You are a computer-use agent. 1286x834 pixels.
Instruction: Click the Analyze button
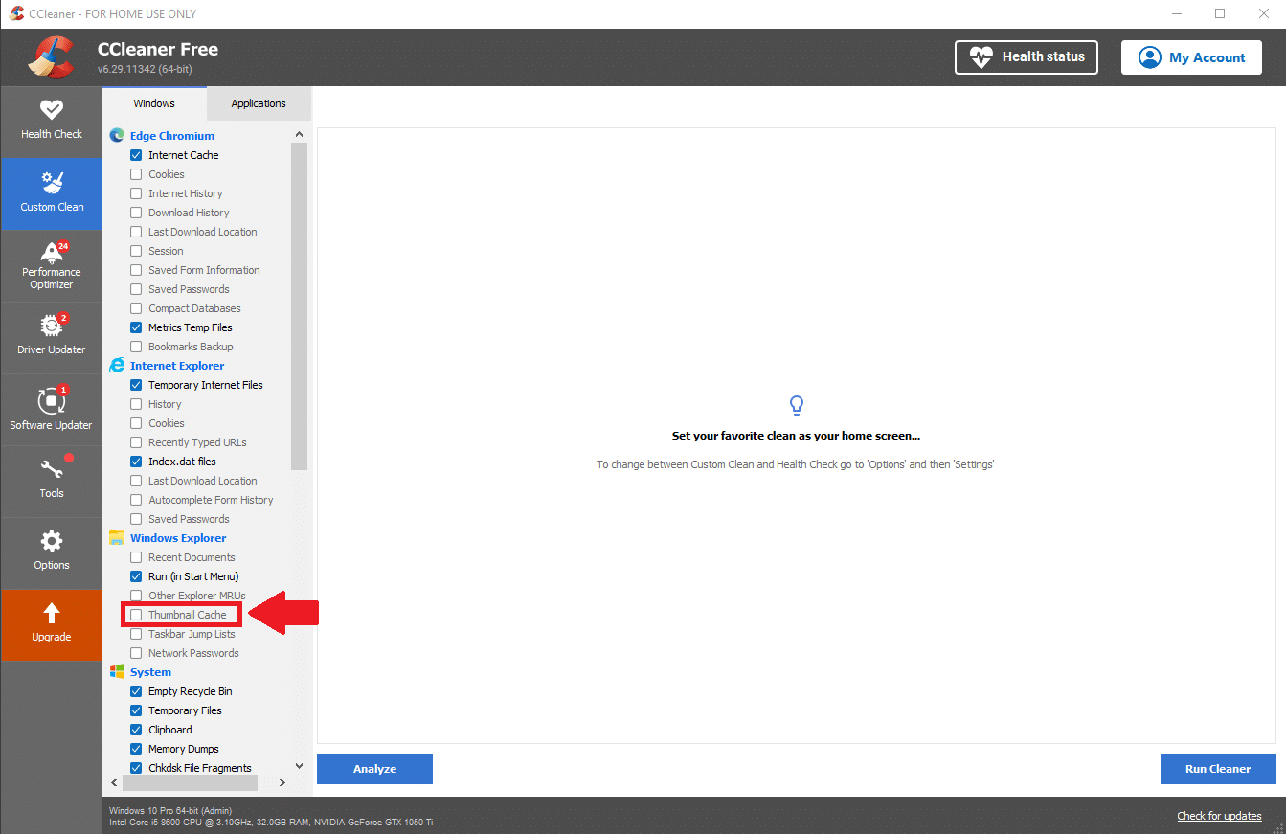[374, 769]
